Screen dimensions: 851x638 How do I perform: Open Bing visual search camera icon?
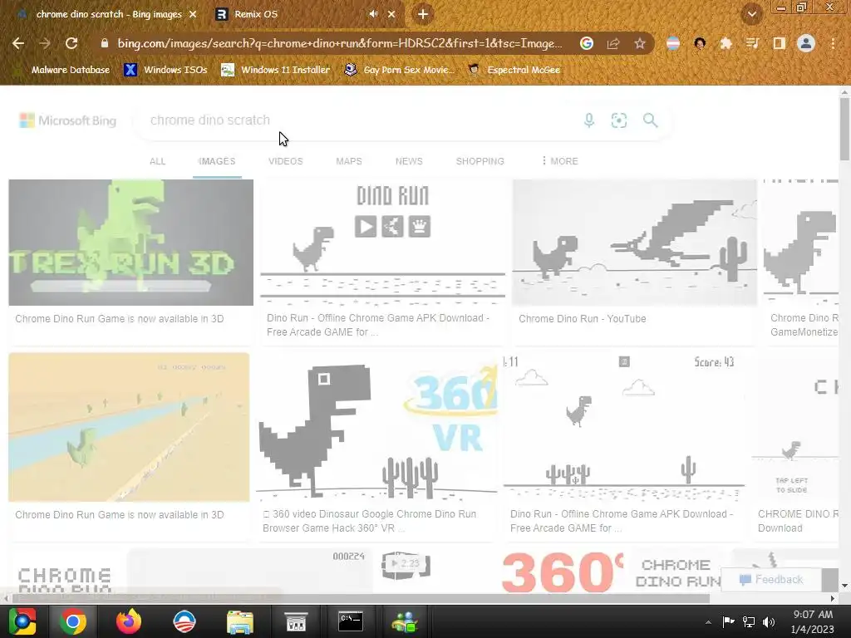618,120
